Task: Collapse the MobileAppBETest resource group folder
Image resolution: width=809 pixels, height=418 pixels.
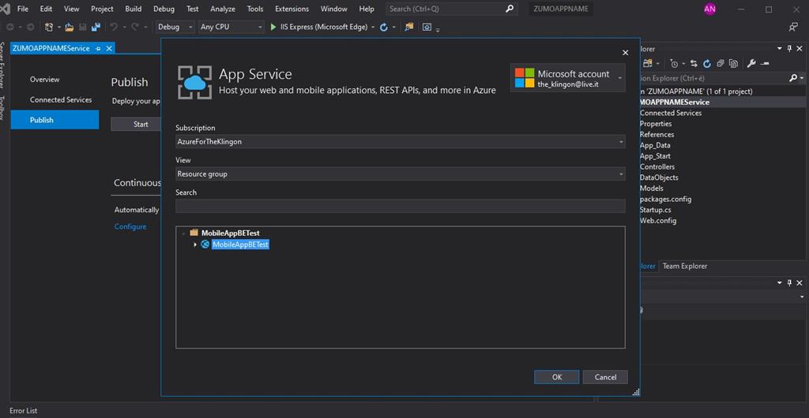Action: [x=183, y=233]
